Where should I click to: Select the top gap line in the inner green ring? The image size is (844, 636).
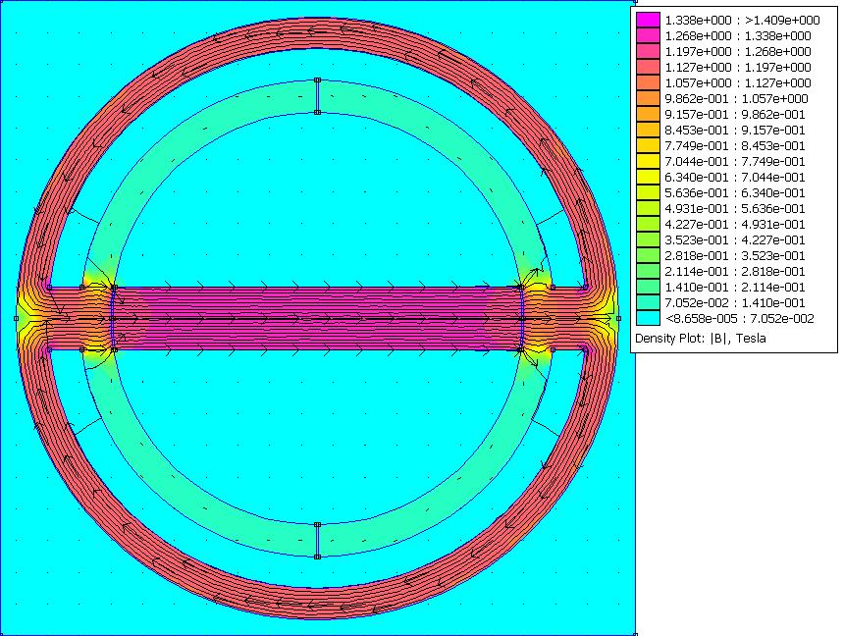[x=317, y=96]
